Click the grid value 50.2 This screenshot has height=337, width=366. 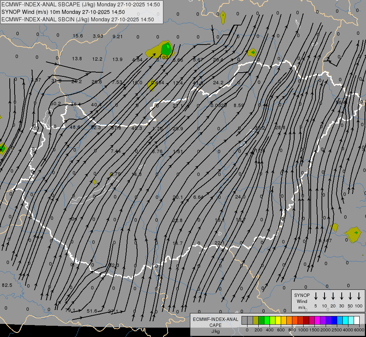[x=56, y=104]
